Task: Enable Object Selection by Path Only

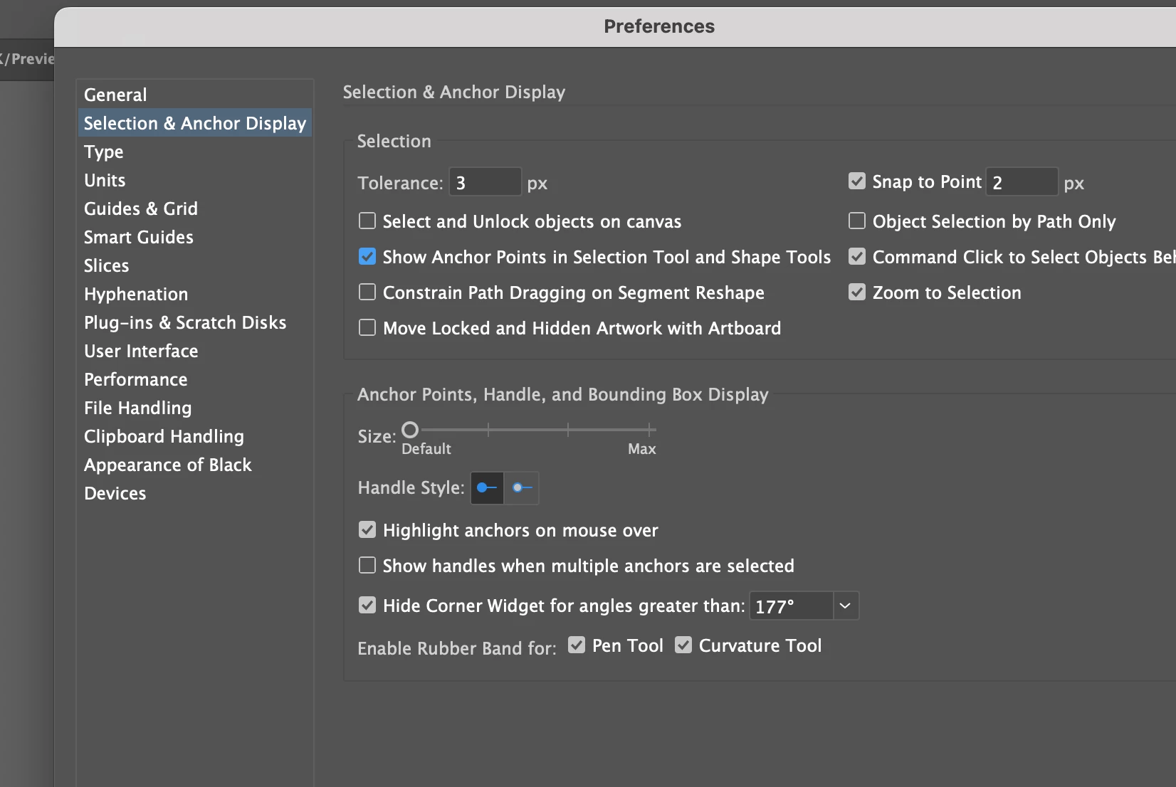Action: [x=857, y=221]
